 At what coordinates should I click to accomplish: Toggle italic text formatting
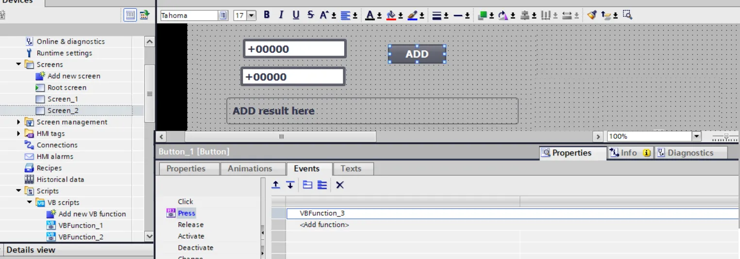click(x=281, y=15)
